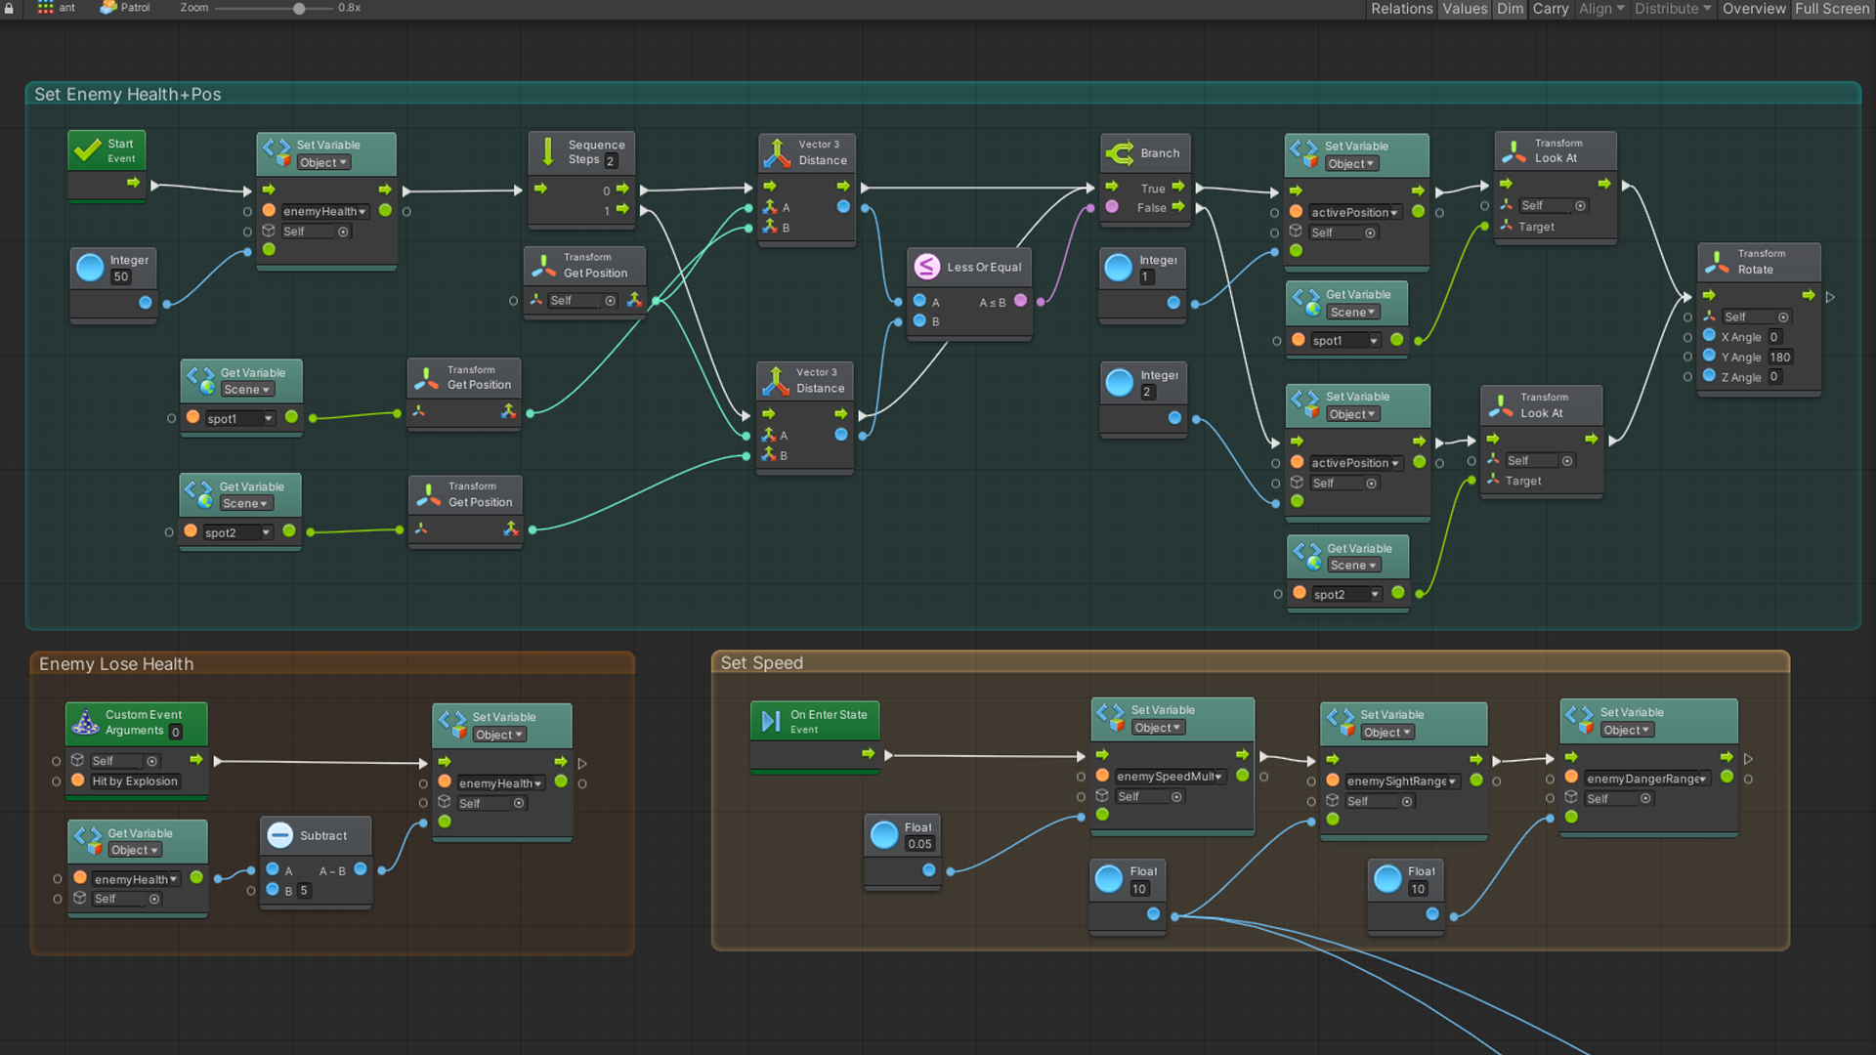Toggle the Dim option in toolbar
1876x1055 pixels.
coord(1510,9)
